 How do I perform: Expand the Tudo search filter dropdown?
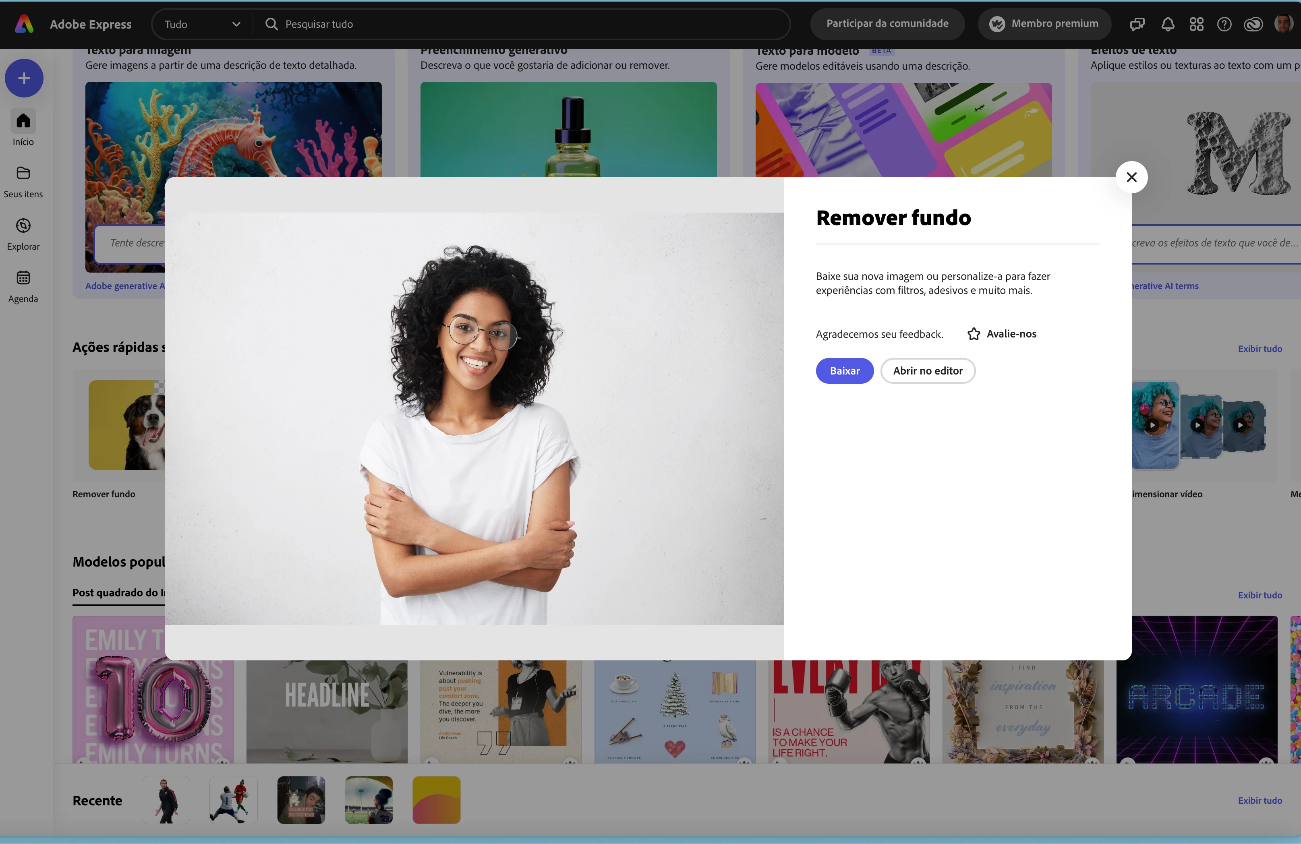click(x=202, y=24)
